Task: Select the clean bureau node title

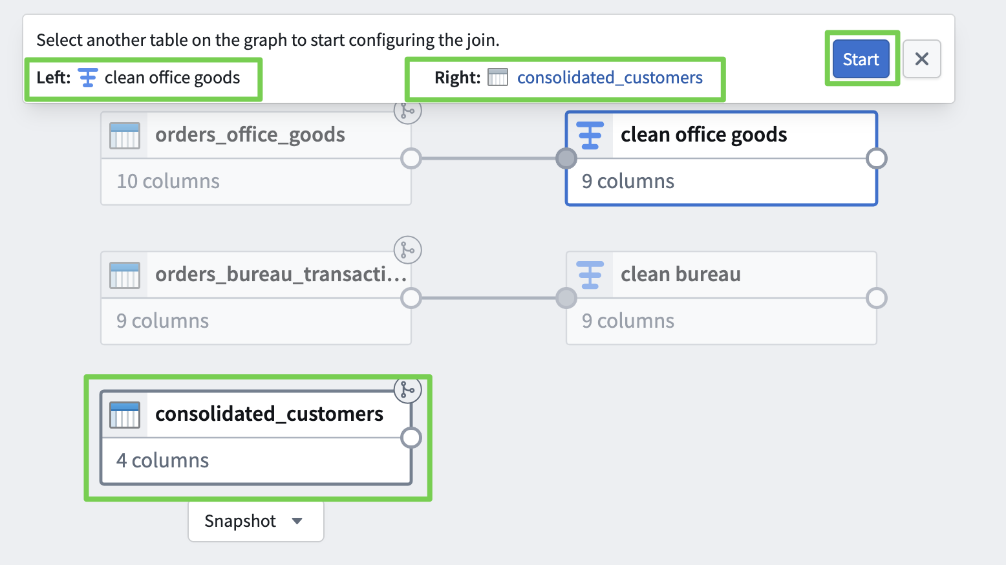Action: (680, 275)
